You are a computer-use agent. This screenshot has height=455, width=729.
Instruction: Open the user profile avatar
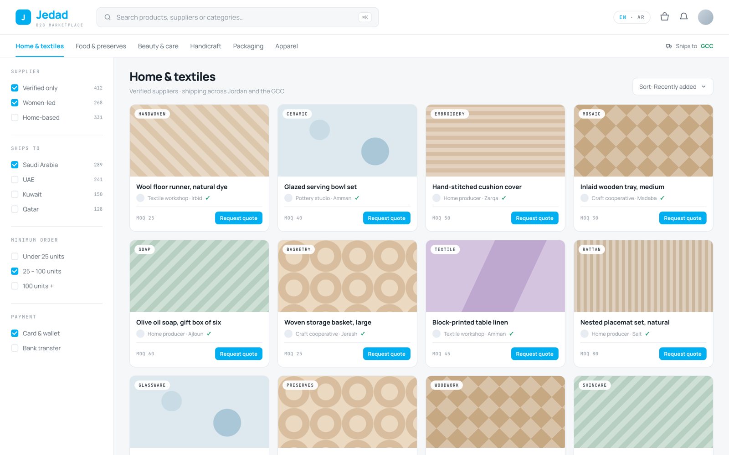[x=705, y=17]
